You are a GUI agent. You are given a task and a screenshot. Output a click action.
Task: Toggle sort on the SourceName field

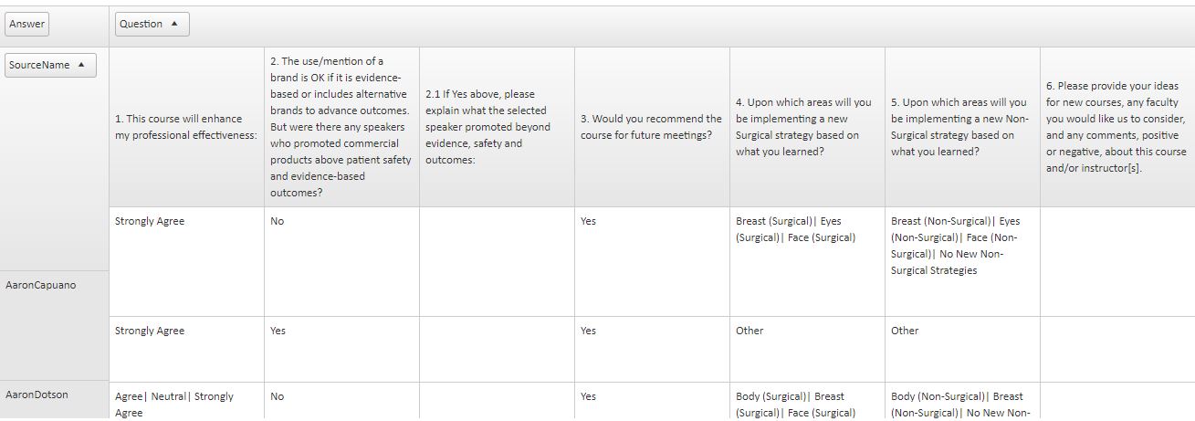click(x=50, y=65)
